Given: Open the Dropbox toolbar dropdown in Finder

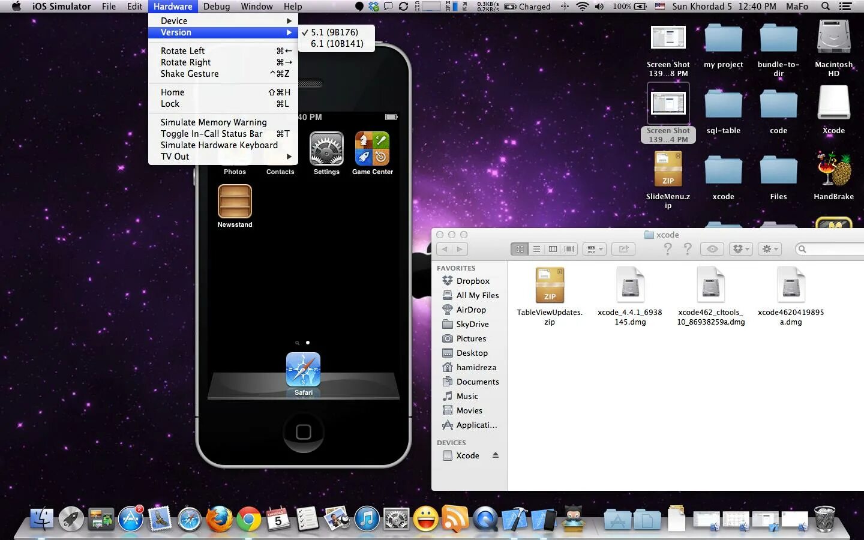Looking at the screenshot, I should [x=741, y=249].
